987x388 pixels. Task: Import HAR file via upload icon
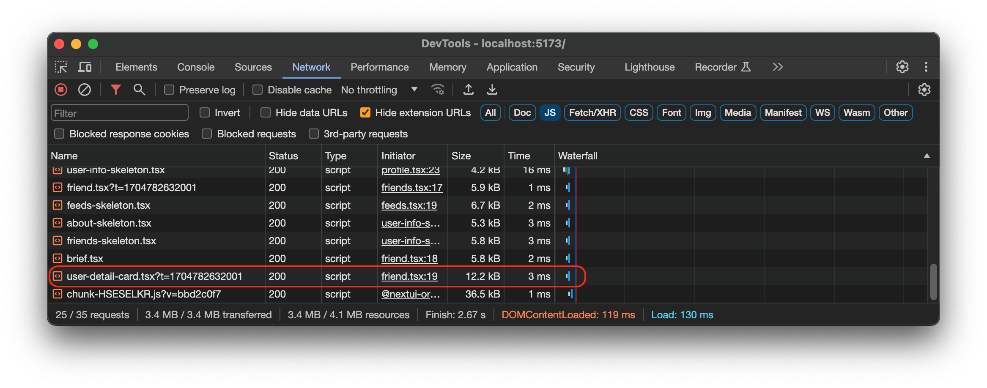coord(469,90)
